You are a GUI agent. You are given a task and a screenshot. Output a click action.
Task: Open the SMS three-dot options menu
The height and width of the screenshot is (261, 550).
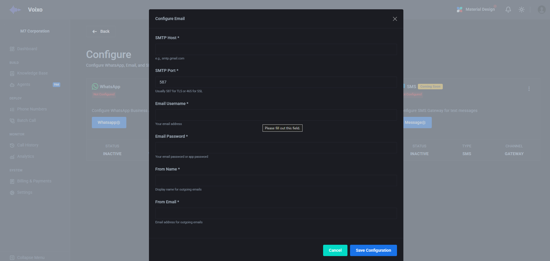(529, 89)
